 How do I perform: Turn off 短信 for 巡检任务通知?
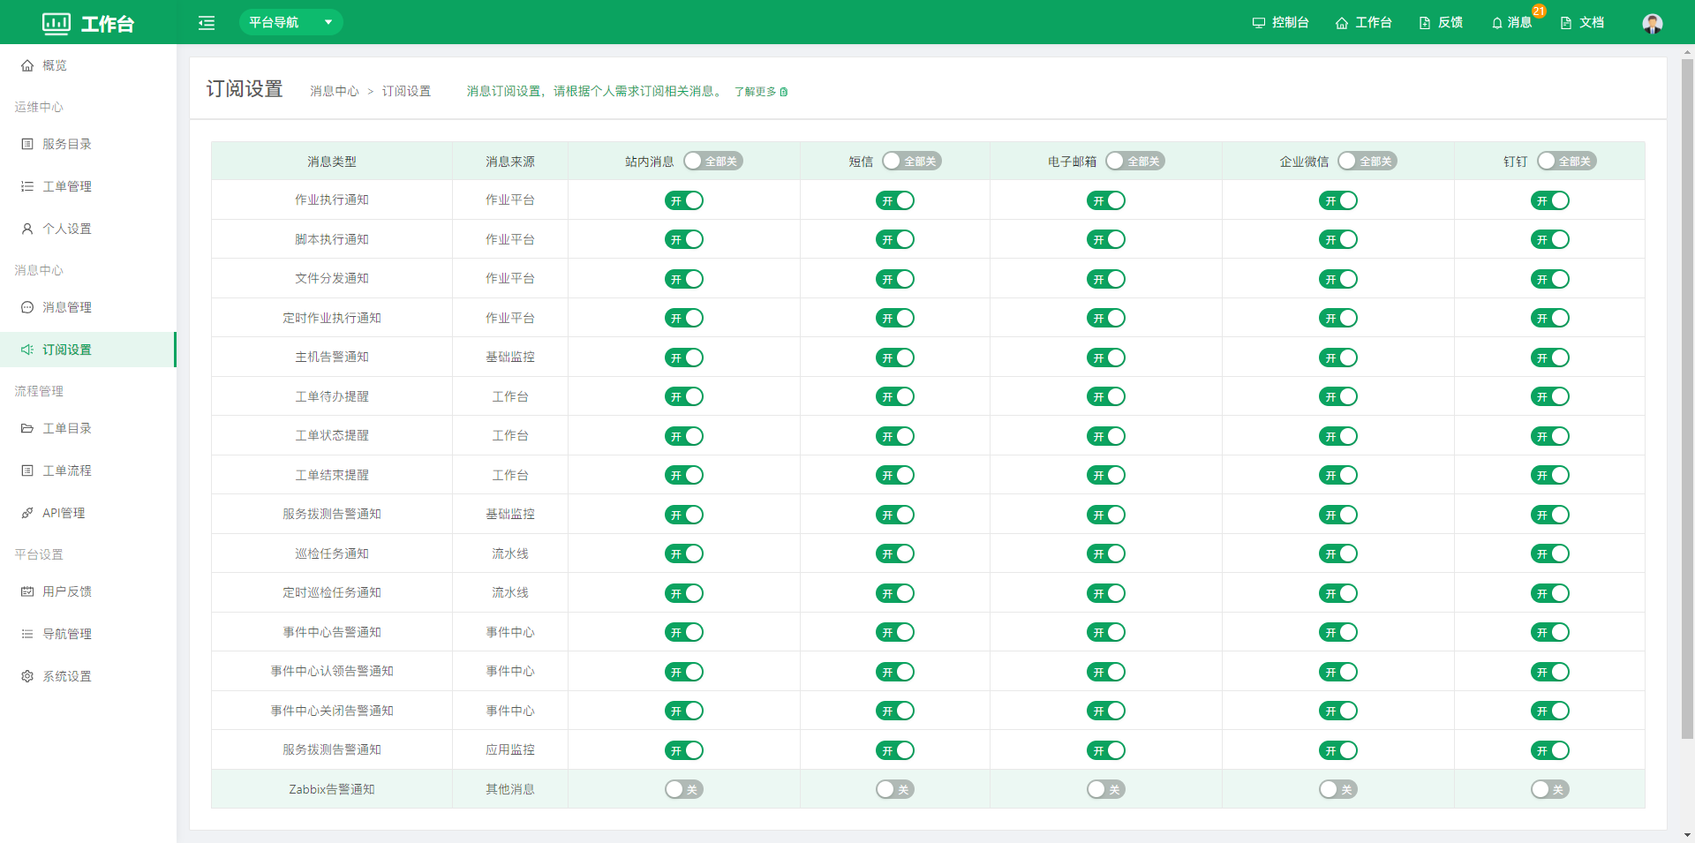895,553
